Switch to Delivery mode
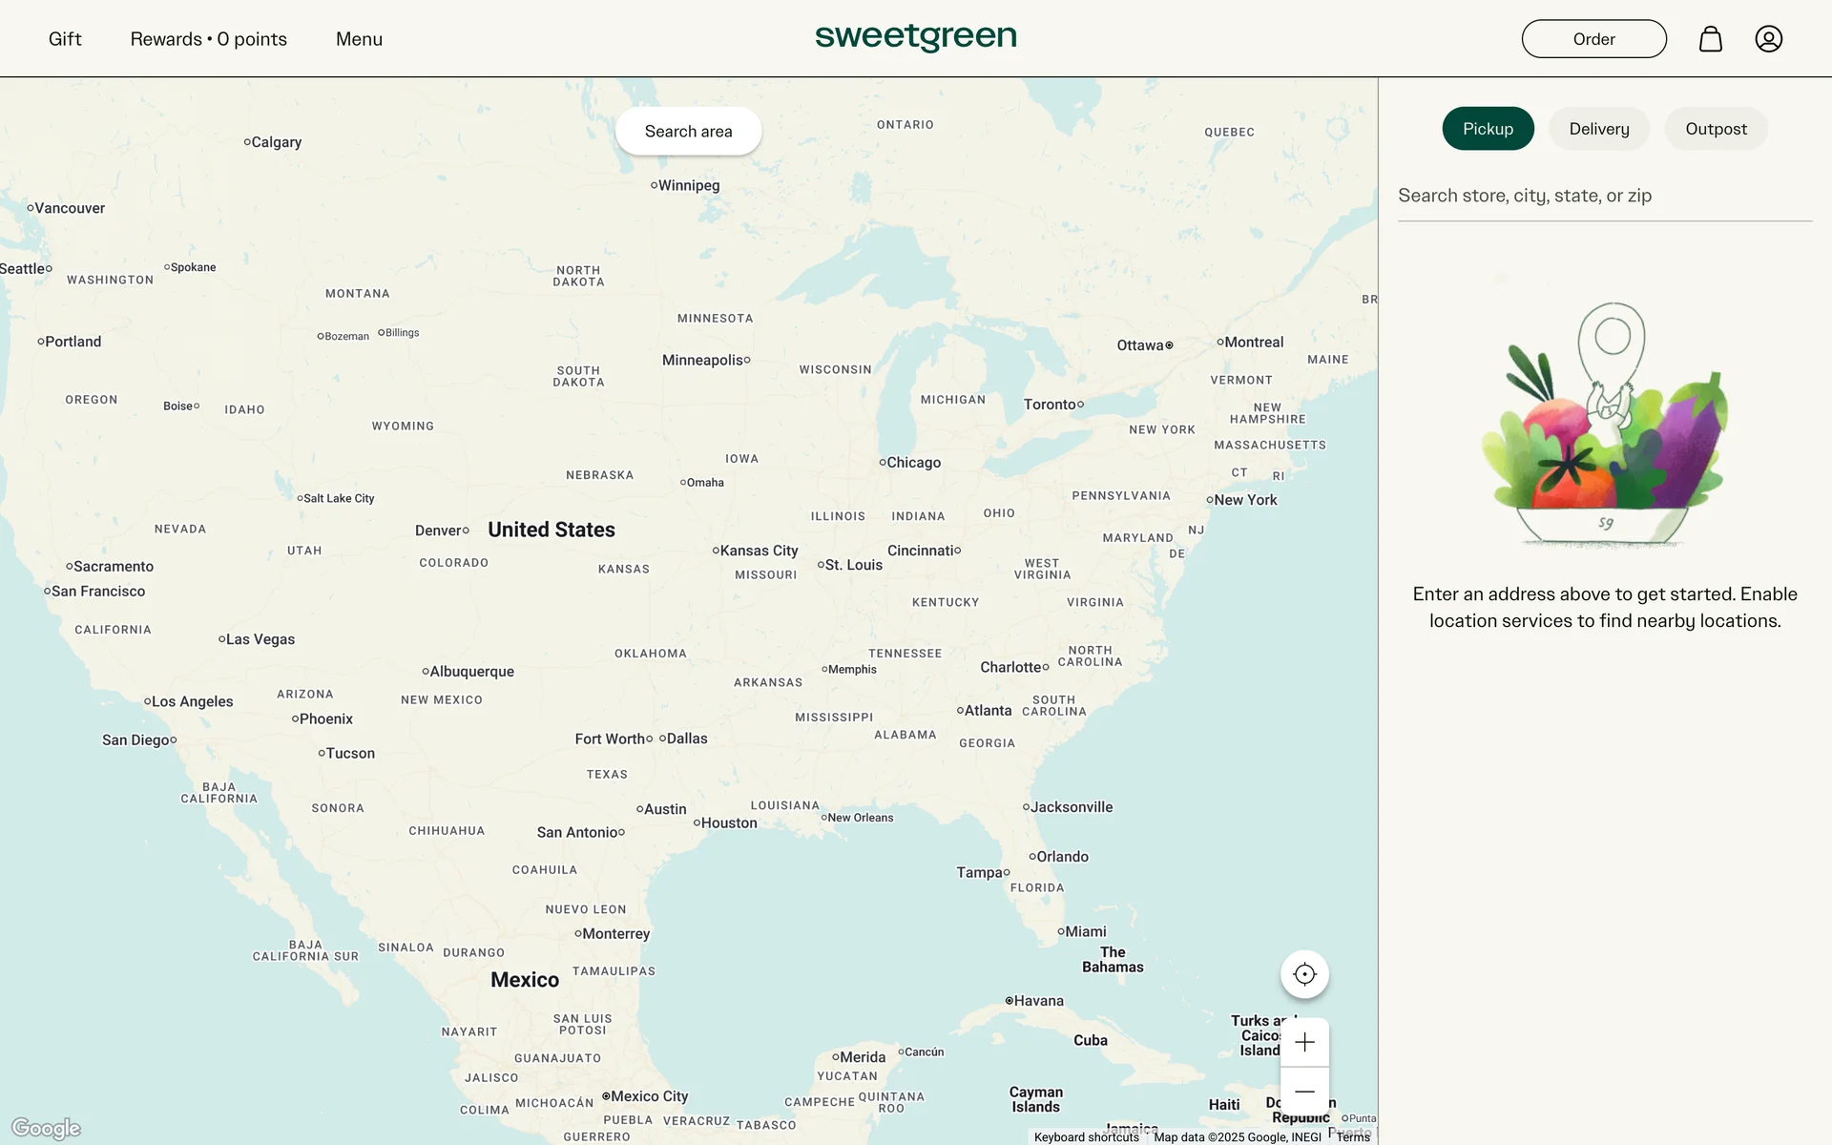This screenshot has width=1832, height=1145. (1598, 129)
